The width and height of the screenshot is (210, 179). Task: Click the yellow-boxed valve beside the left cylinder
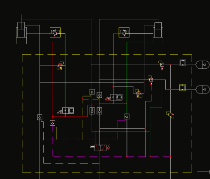(x=55, y=32)
